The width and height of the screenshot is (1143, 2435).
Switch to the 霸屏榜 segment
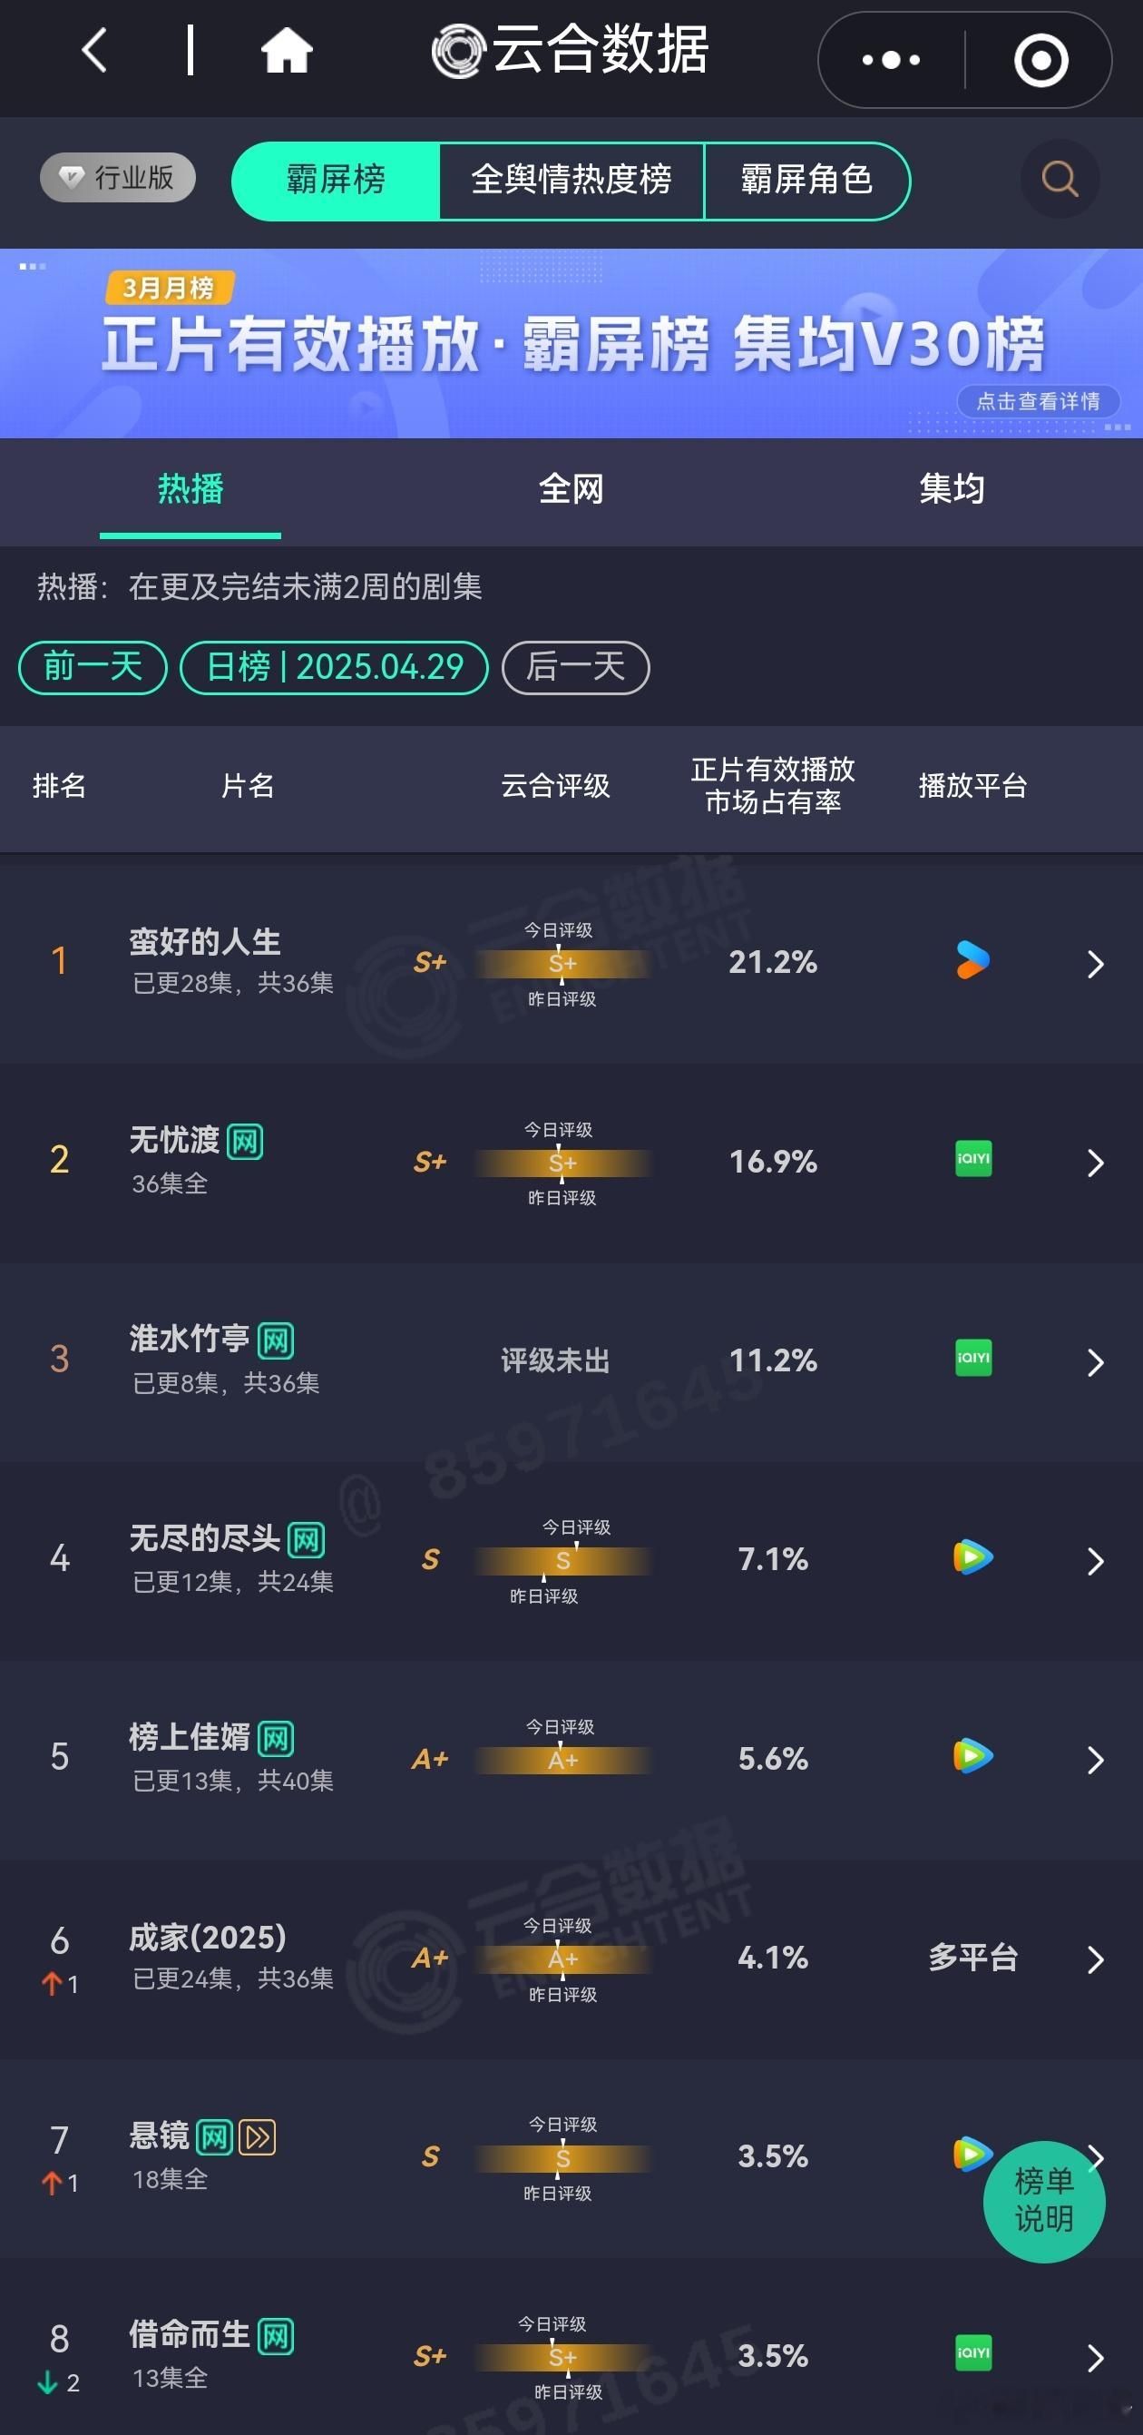coord(337,181)
